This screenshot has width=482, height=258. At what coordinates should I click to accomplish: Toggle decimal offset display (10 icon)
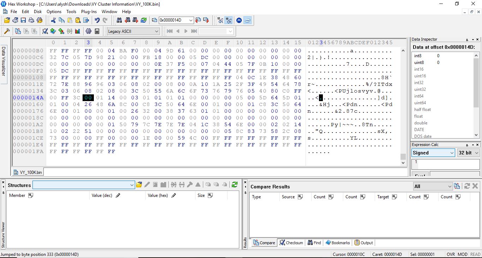[221, 20]
